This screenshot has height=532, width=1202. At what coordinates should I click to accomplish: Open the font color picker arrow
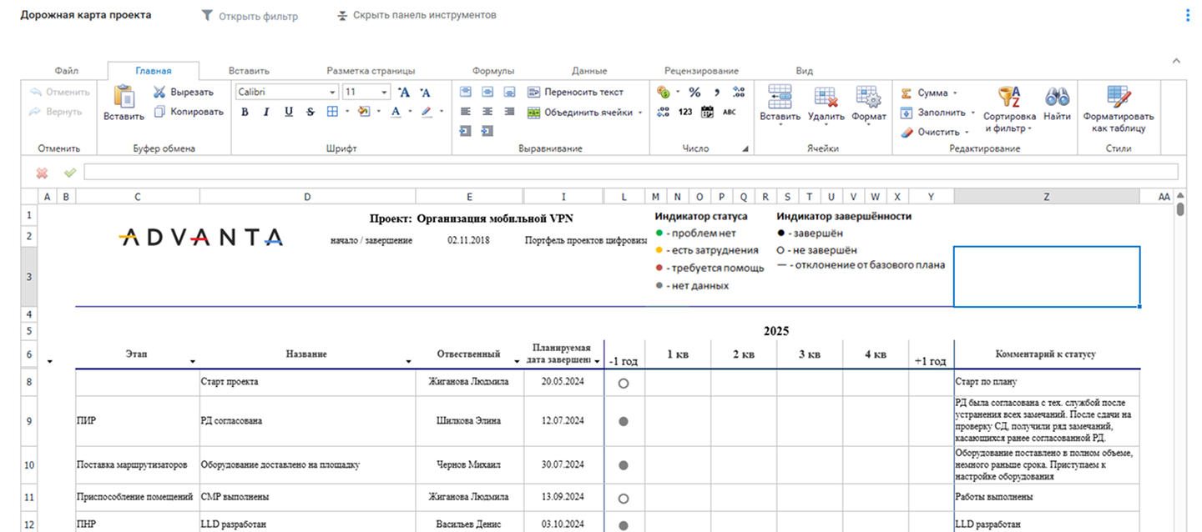(410, 112)
